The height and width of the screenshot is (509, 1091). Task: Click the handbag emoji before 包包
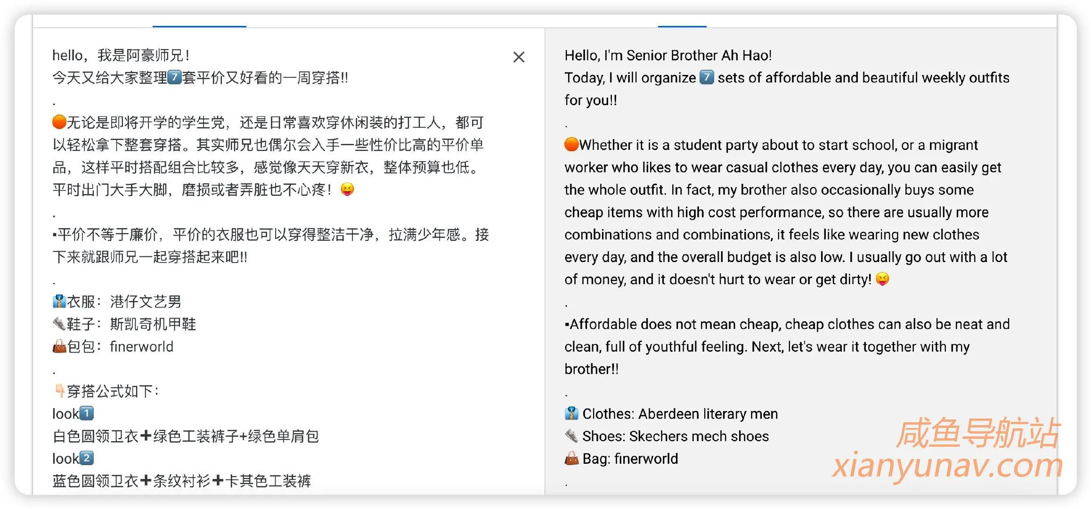[x=60, y=346]
